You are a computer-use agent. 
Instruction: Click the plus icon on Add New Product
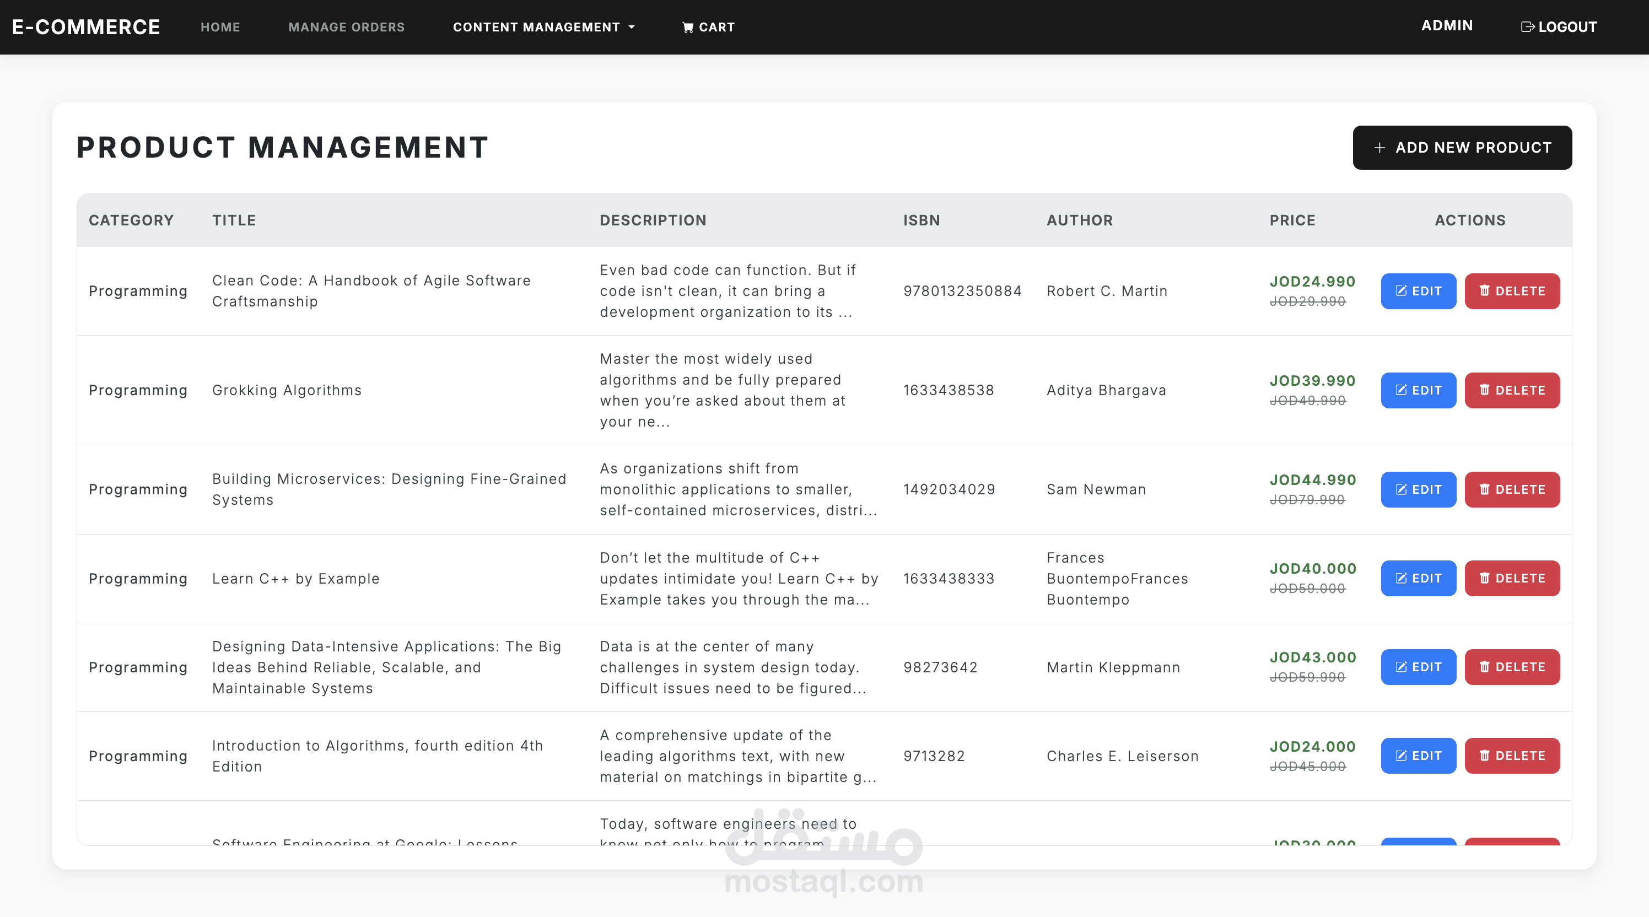1379,148
